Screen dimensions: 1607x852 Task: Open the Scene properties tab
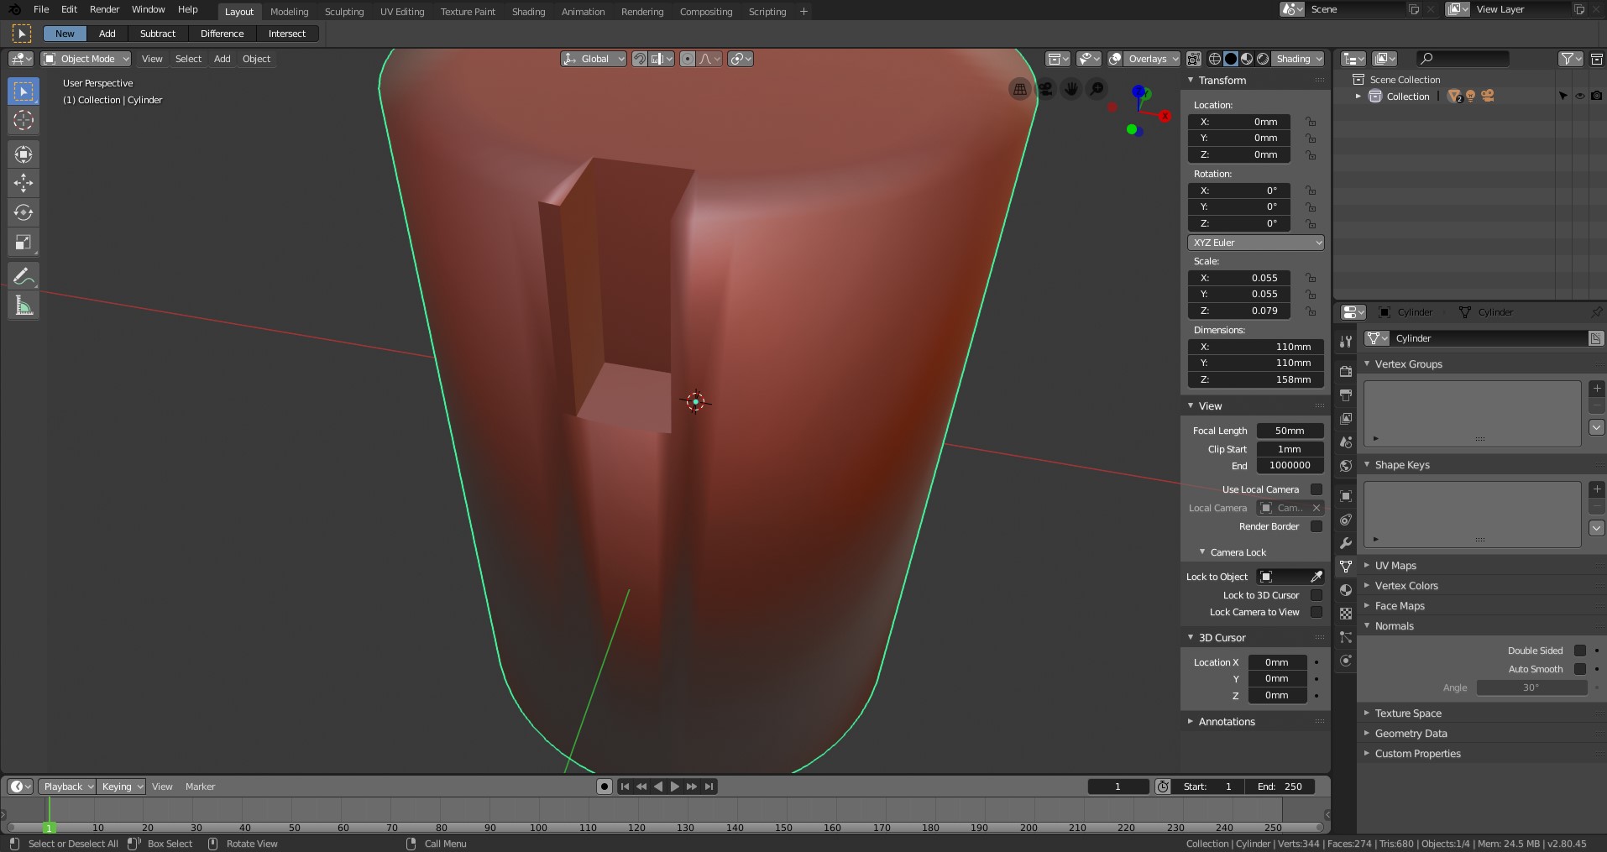tap(1346, 442)
